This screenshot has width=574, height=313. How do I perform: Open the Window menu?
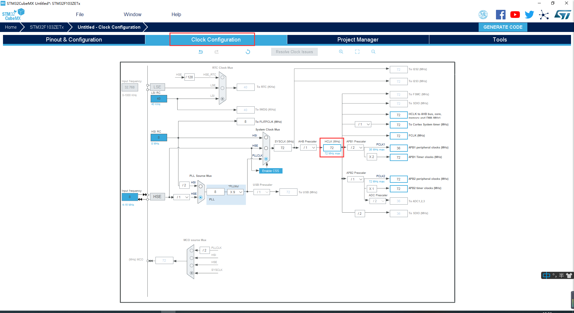pyautogui.click(x=132, y=14)
